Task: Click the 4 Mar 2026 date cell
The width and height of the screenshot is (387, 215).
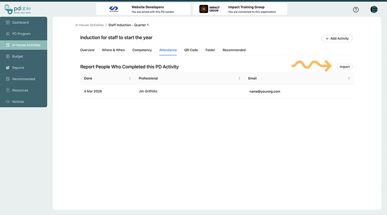Action: (x=93, y=91)
